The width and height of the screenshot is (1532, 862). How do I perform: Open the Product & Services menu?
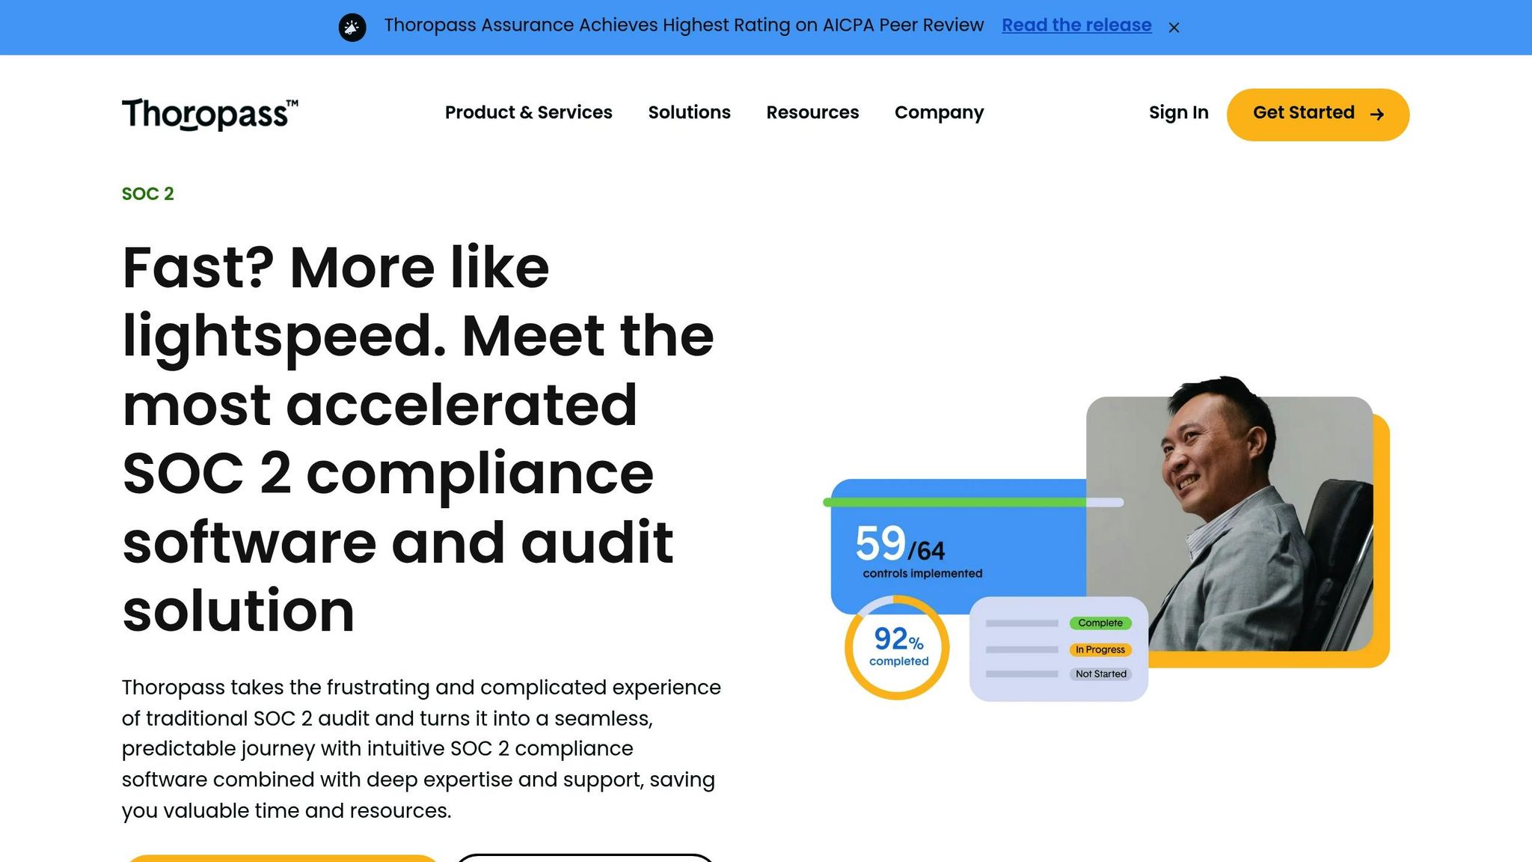528,112
